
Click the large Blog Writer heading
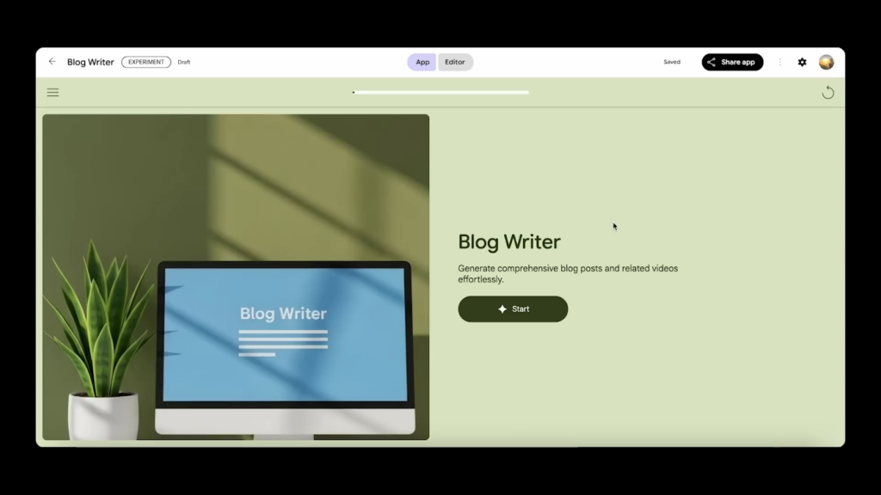tap(509, 241)
